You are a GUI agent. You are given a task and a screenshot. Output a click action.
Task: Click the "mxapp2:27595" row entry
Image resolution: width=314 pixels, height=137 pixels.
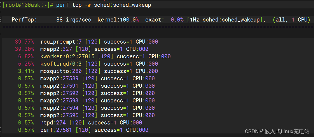(59, 115)
